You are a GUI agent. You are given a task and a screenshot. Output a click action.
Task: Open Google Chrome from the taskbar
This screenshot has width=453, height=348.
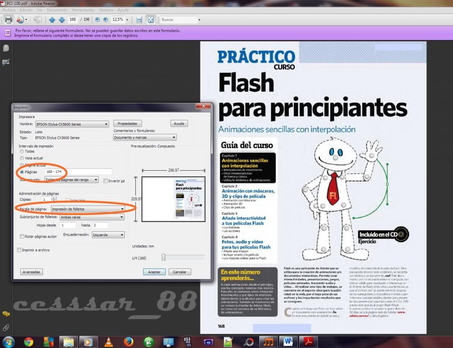(28, 342)
